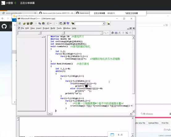Click the New Text File toolbar icon
The width and height of the screenshot is (171, 137).
click(20, 23)
